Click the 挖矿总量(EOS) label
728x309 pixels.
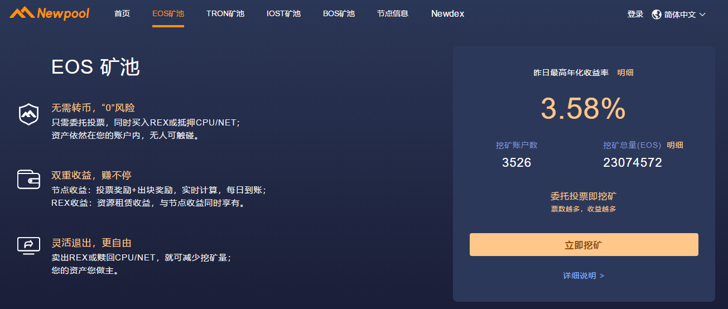tap(632, 145)
